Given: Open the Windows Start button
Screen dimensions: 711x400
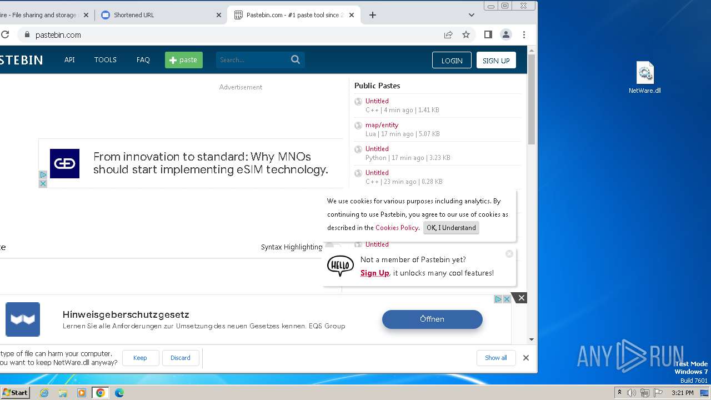Looking at the screenshot, I should [15, 392].
